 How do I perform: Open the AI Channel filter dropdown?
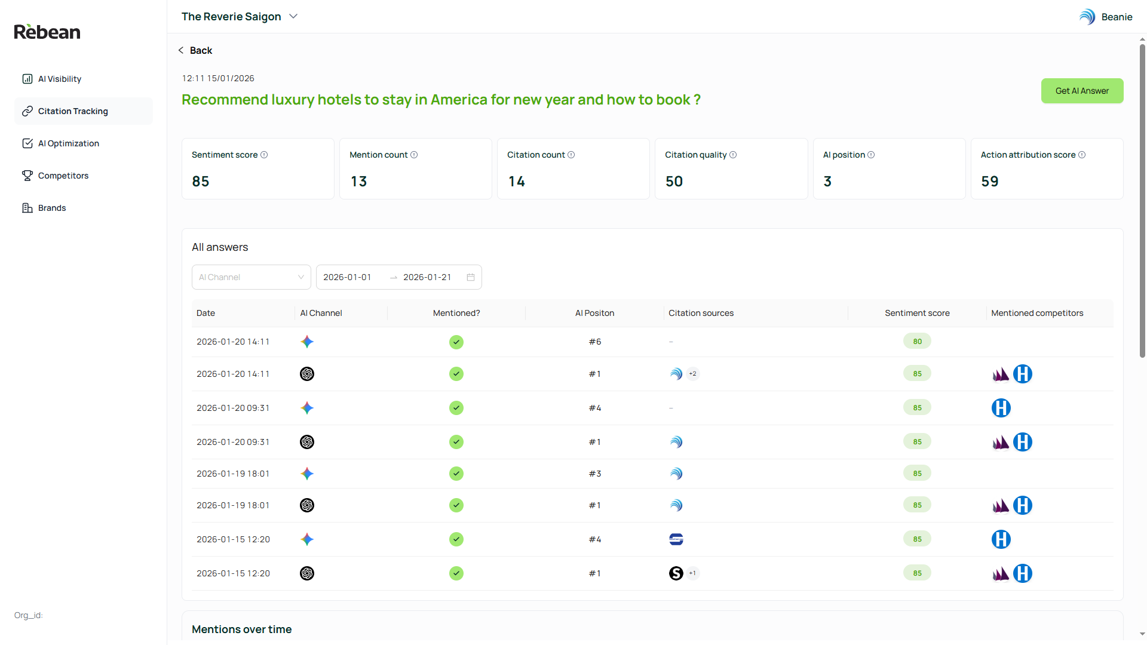click(x=251, y=277)
